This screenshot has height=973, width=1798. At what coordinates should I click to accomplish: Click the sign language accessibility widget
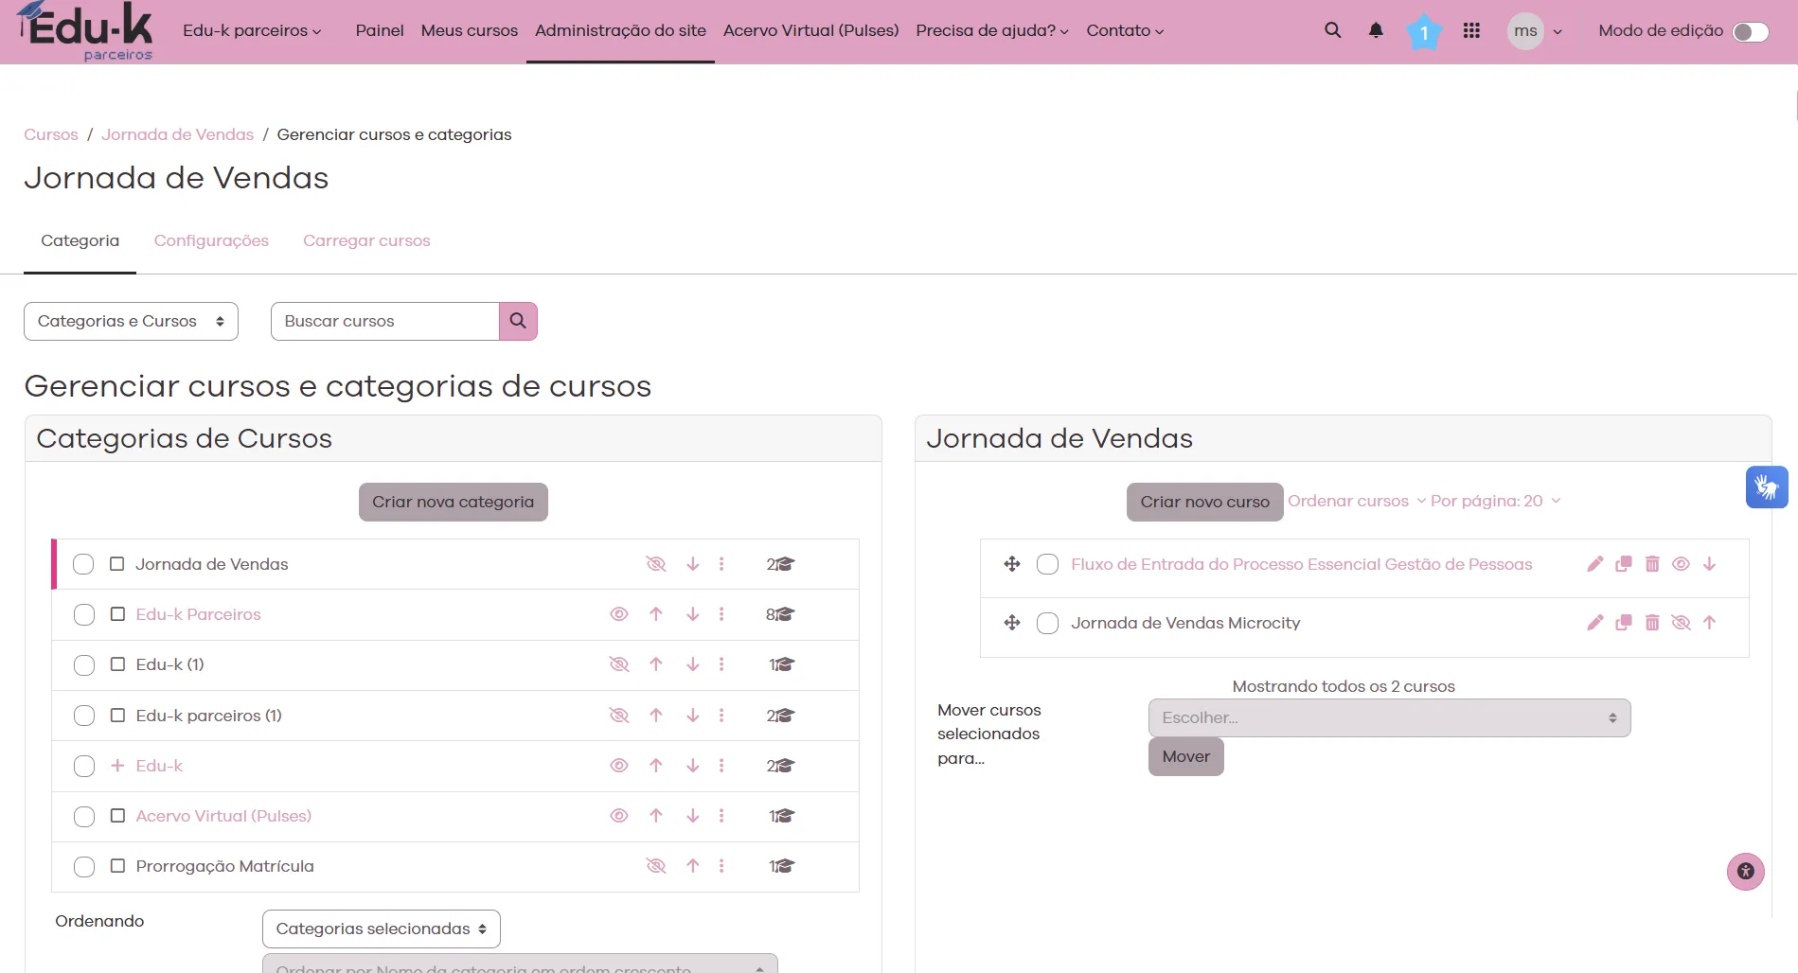[1767, 487]
